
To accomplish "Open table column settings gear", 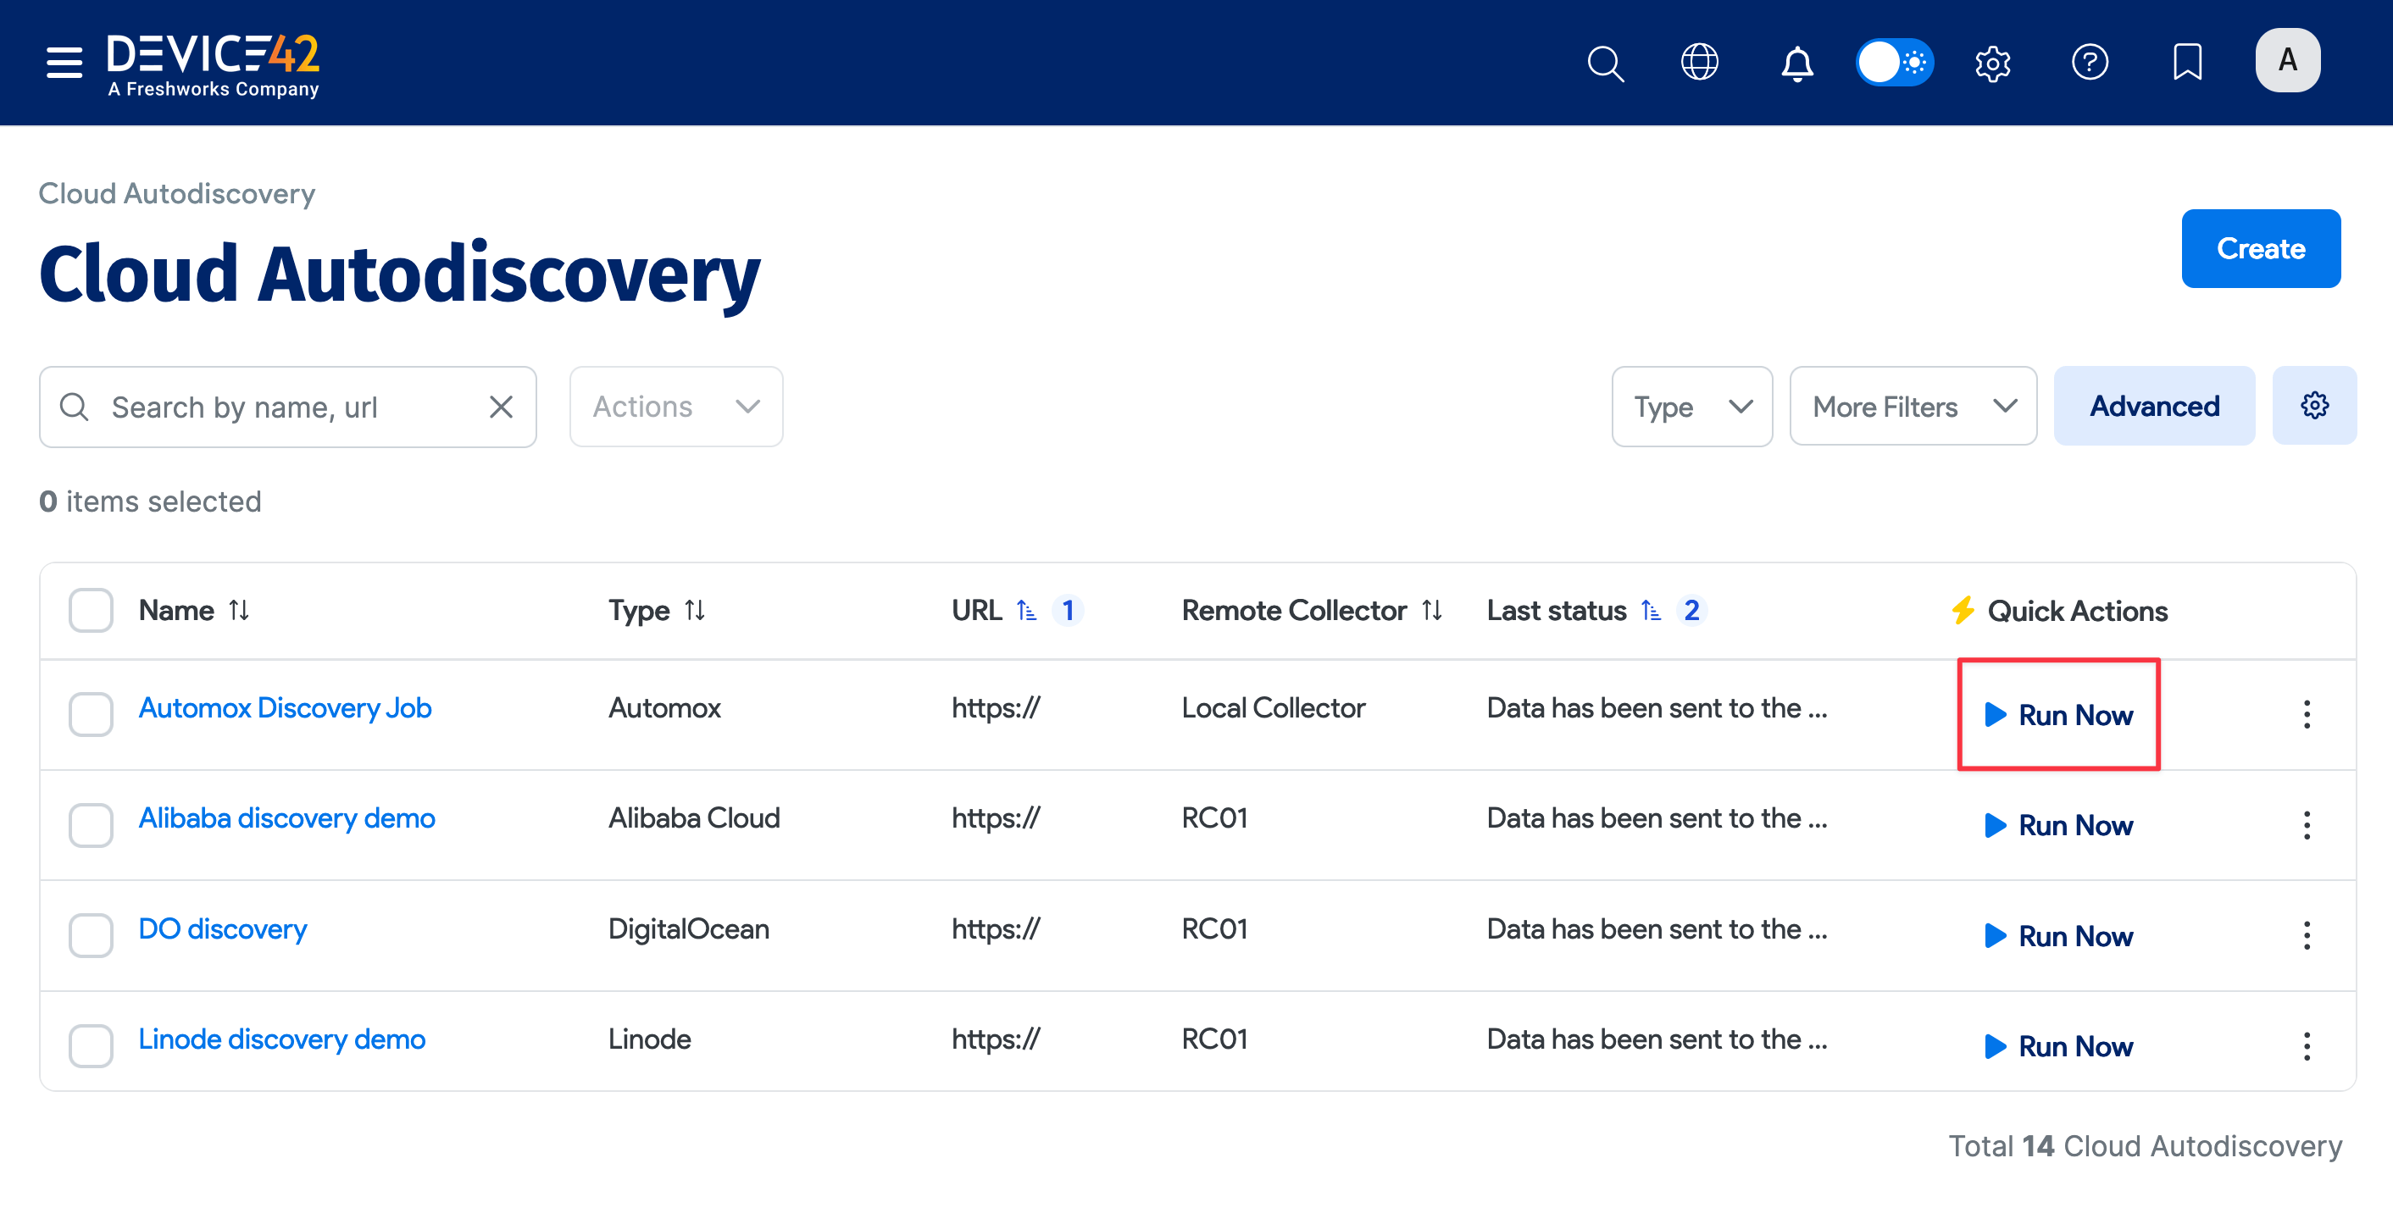I will (x=2313, y=406).
